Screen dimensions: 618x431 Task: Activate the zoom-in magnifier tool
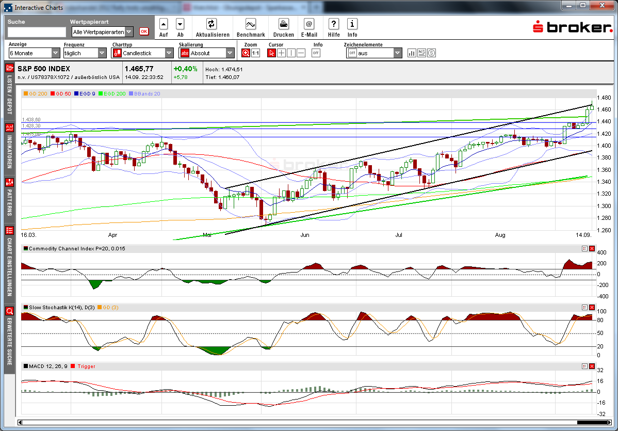pos(246,53)
